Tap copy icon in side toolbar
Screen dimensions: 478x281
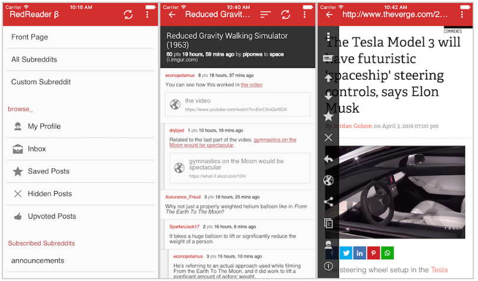(328, 223)
